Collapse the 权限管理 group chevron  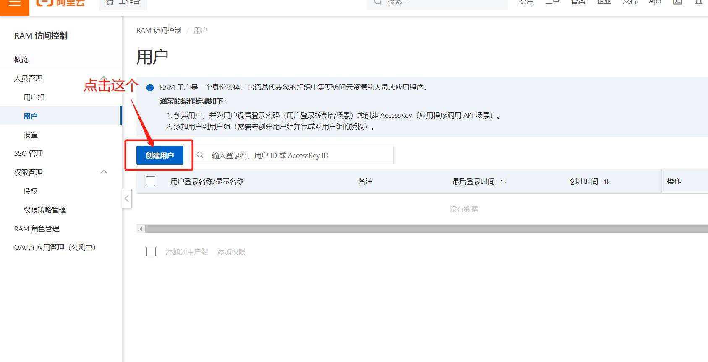(104, 172)
